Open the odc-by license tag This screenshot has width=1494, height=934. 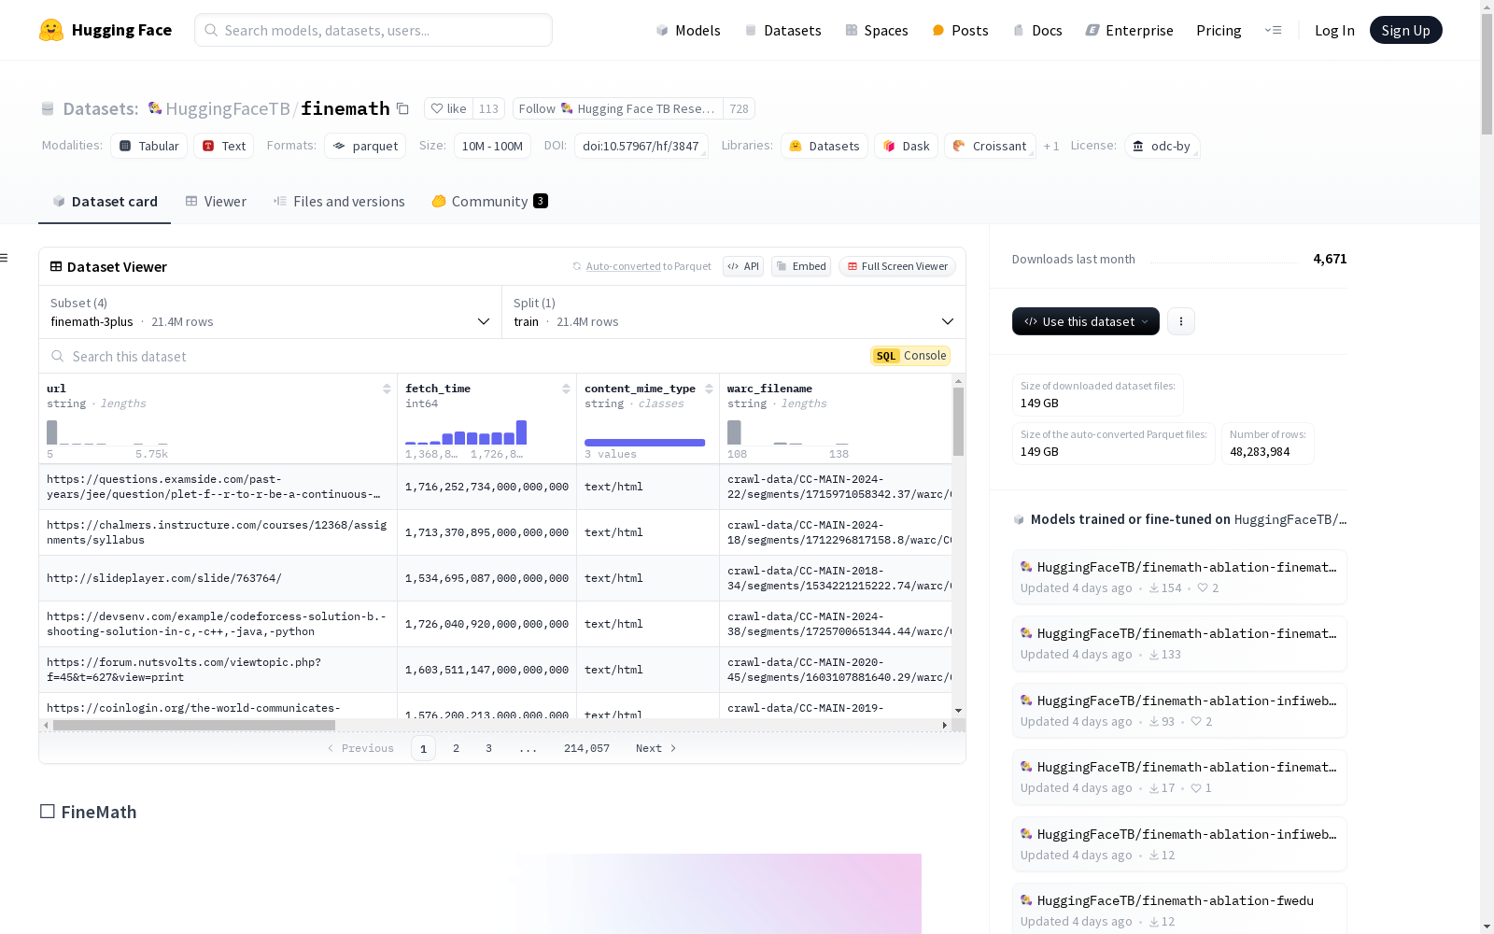pos(1162,146)
